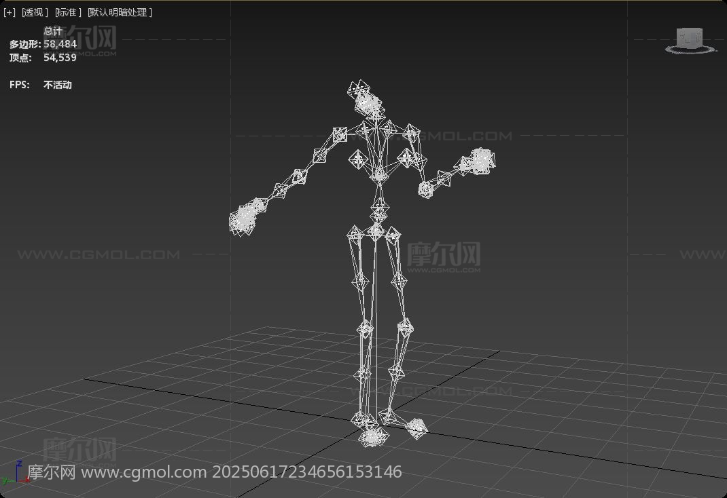
Task: Open the 标准 viewport standard menu
Action: tap(68, 12)
